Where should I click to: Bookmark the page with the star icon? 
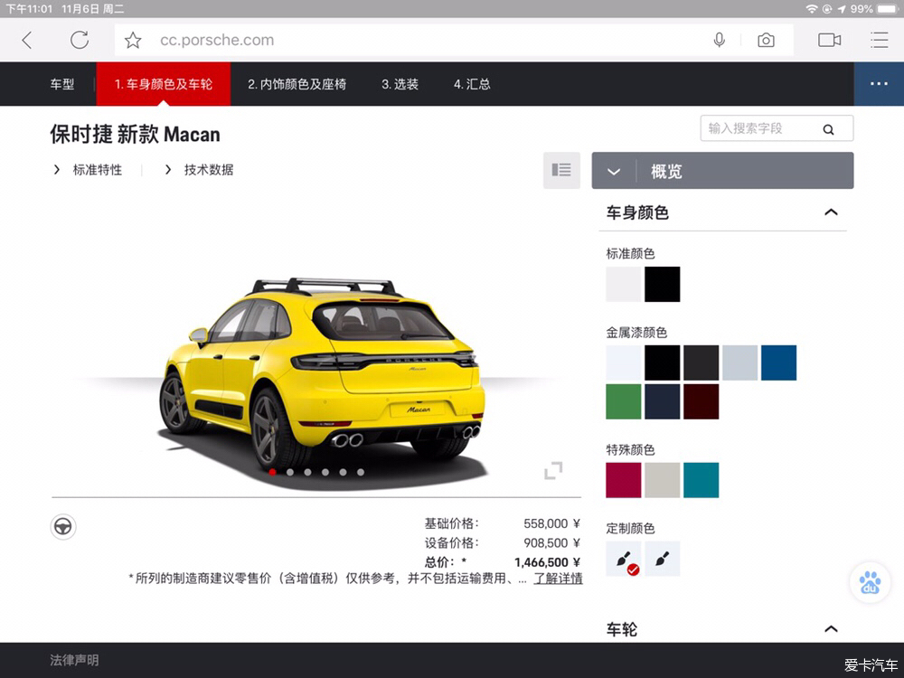click(133, 41)
